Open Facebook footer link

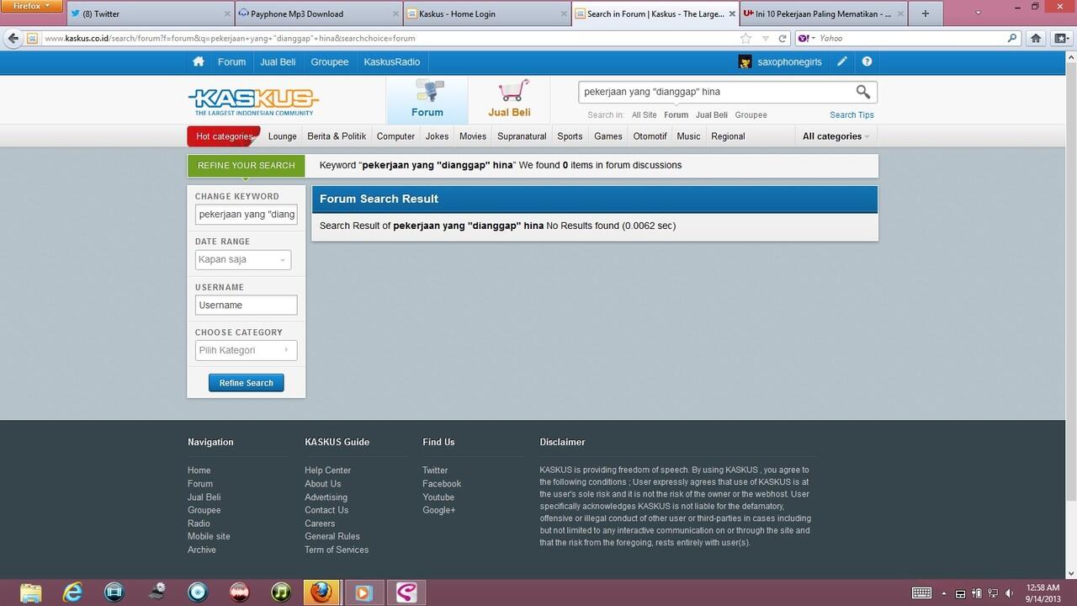[x=442, y=484]
